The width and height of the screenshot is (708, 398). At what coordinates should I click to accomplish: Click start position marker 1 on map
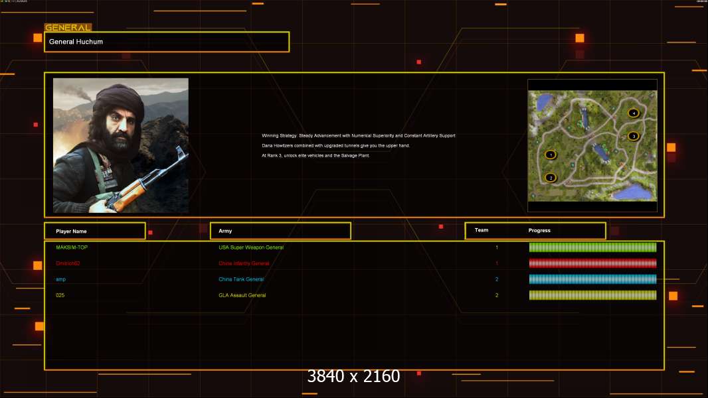pos(551,155)
